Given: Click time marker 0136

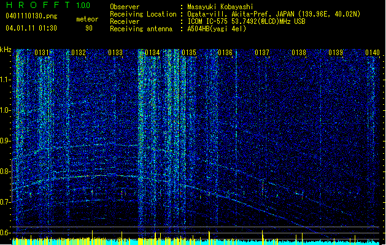Looking at the screenshot, I should (x=225, y=53).
